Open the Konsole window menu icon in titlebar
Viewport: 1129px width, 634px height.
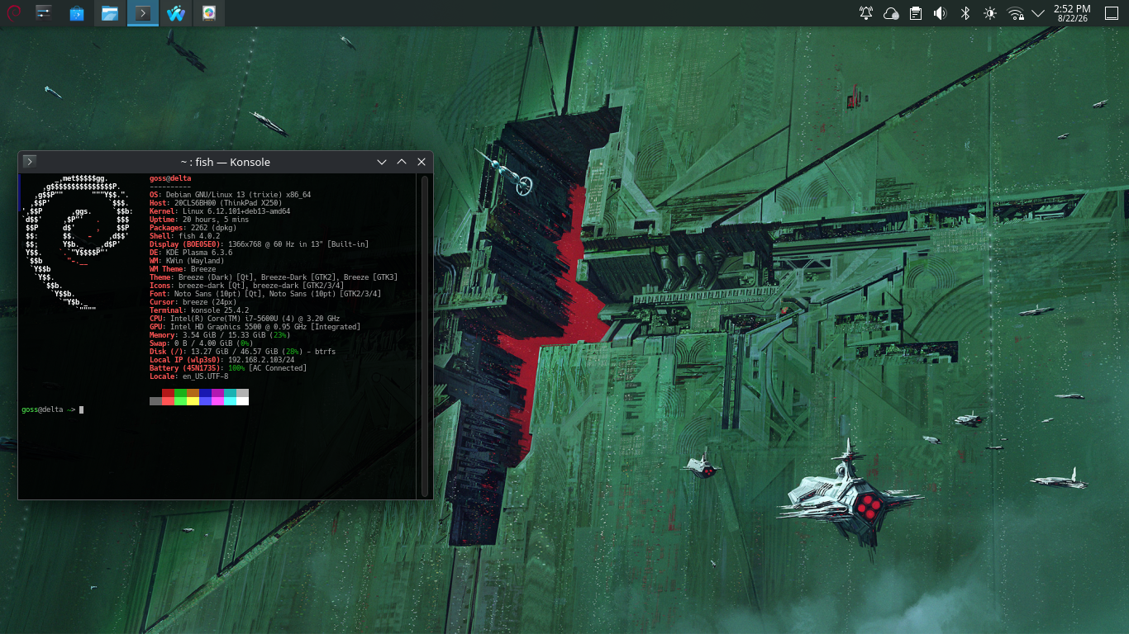click(29, 162)
